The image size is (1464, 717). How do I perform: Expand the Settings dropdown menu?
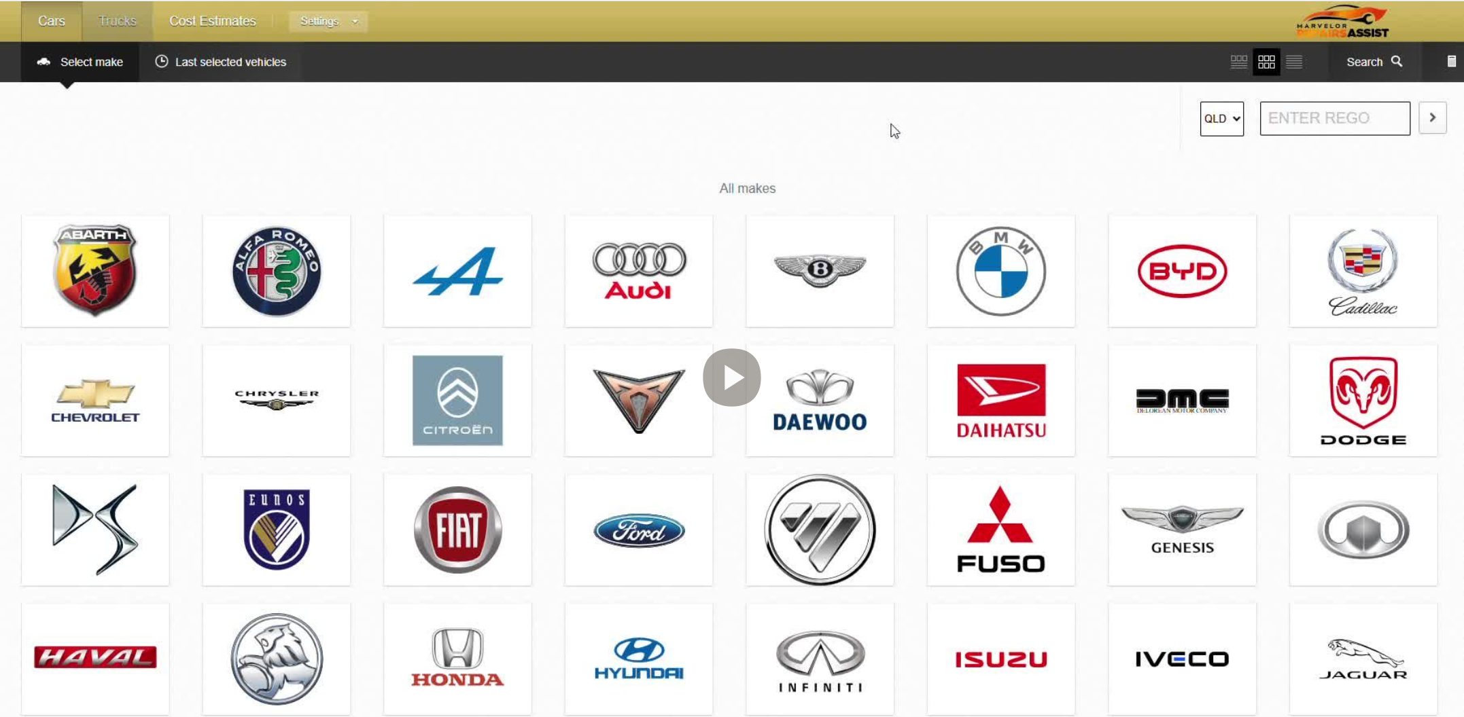[x=328, y=21]
